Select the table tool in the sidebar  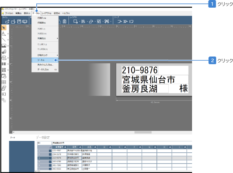click(x=3, y=82)
